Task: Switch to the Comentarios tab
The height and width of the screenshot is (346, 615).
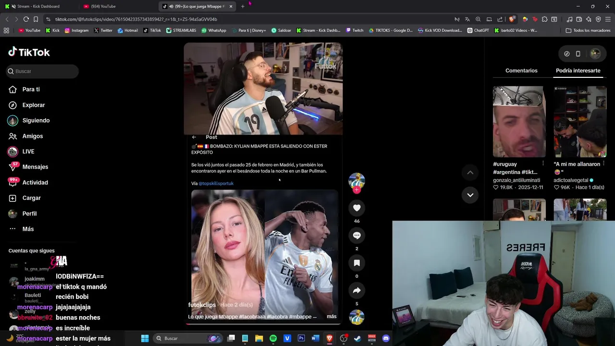Action: click(521, 71)
